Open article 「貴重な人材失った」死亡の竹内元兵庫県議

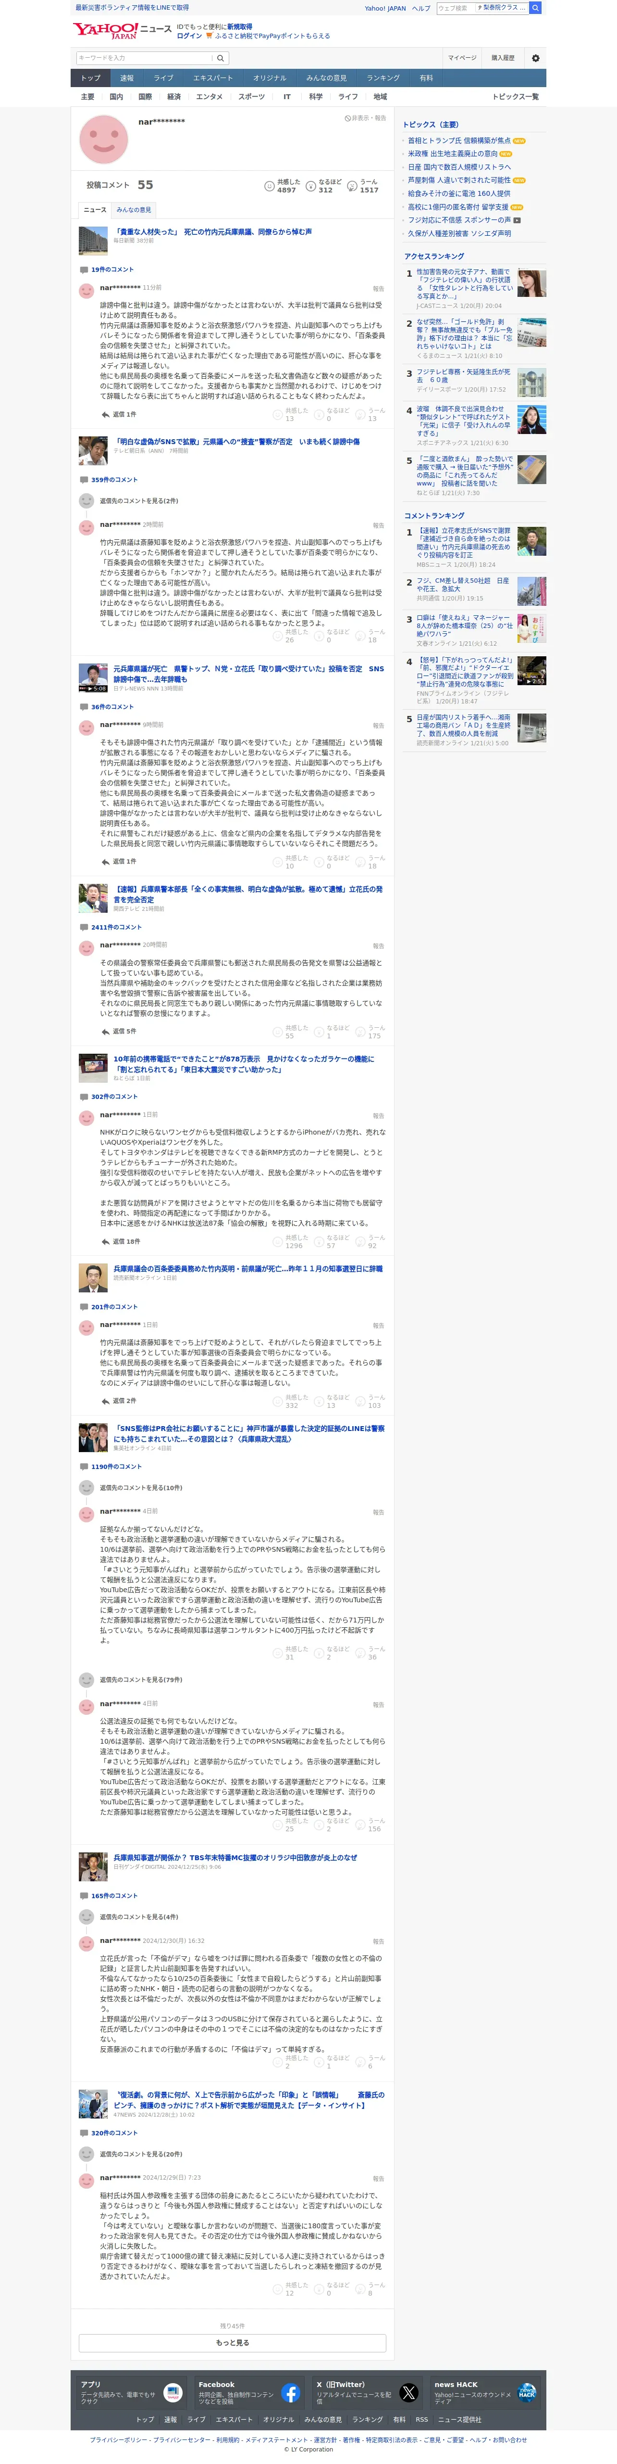(x=212, y=231)
